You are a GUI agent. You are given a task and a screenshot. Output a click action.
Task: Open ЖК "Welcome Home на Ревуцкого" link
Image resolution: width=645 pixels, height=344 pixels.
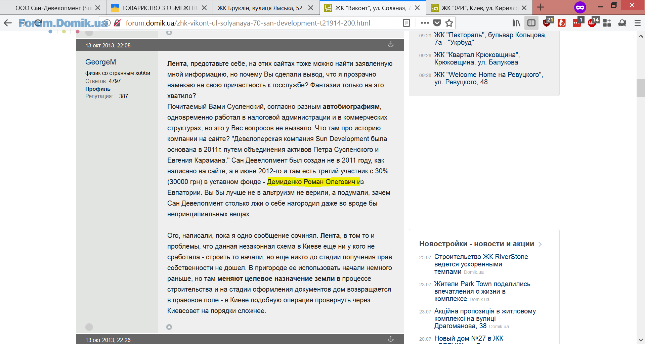pos(488,78)
